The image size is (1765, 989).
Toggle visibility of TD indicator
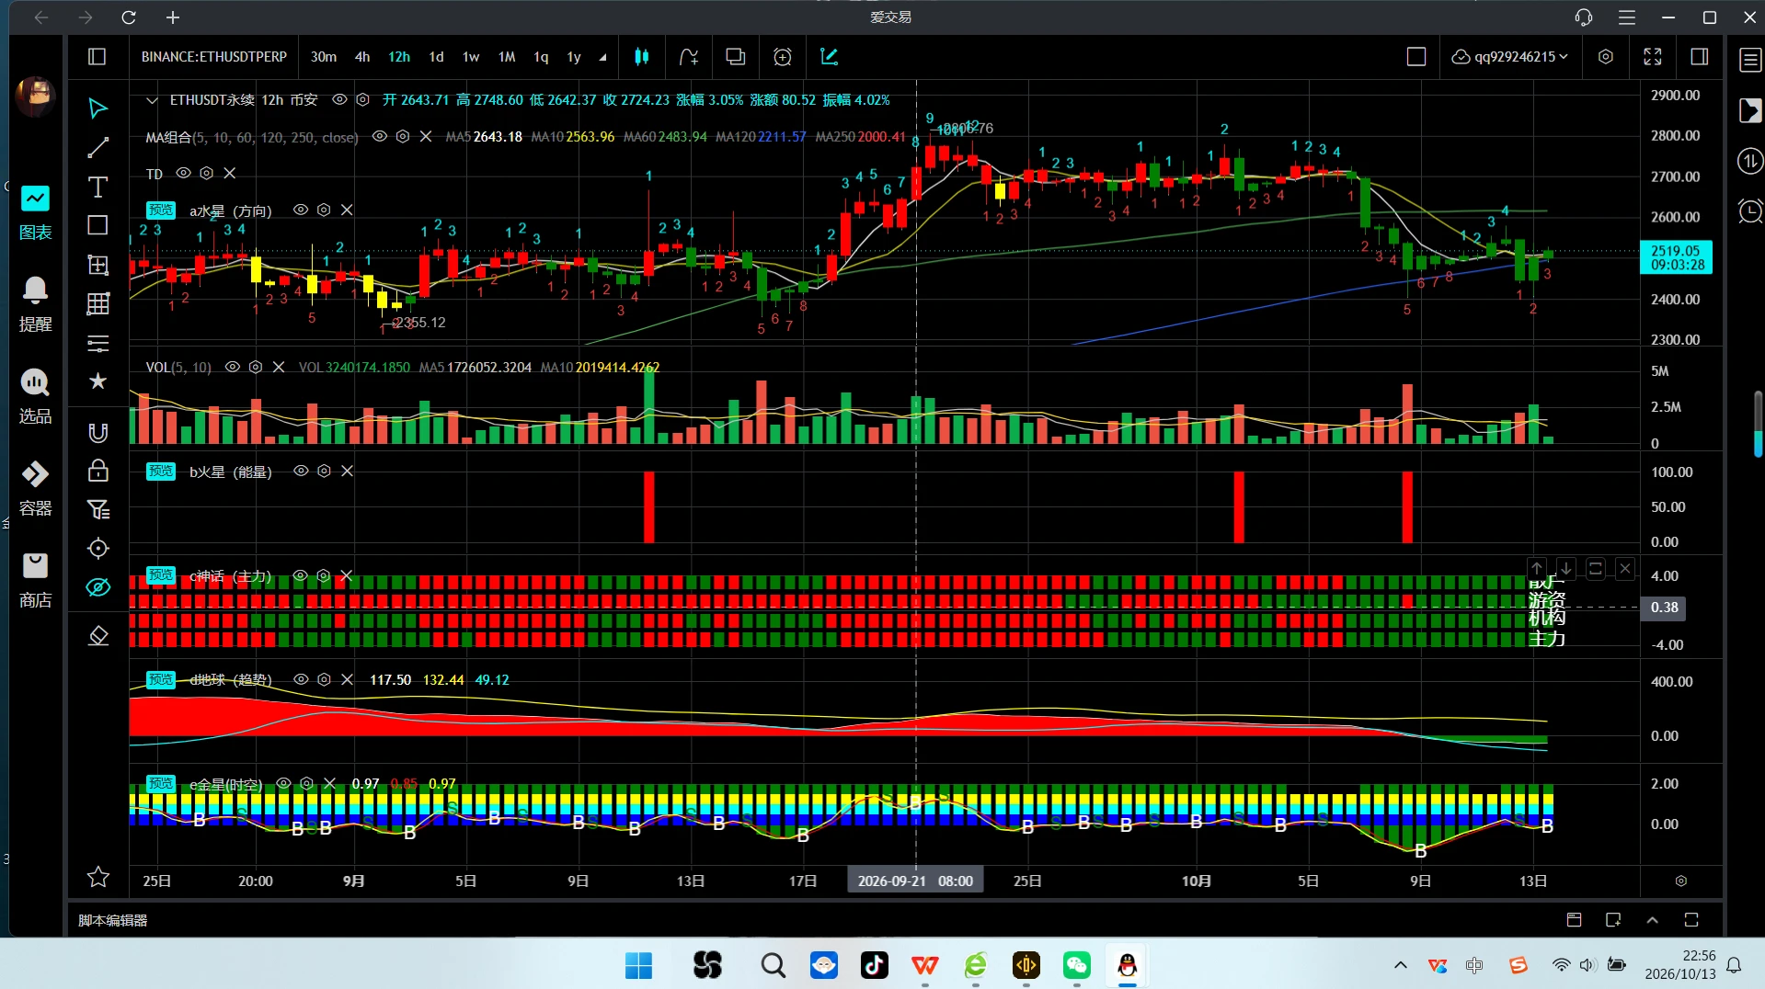[183, 173]
